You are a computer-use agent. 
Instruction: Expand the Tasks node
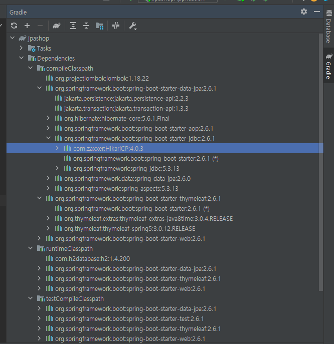22,48
